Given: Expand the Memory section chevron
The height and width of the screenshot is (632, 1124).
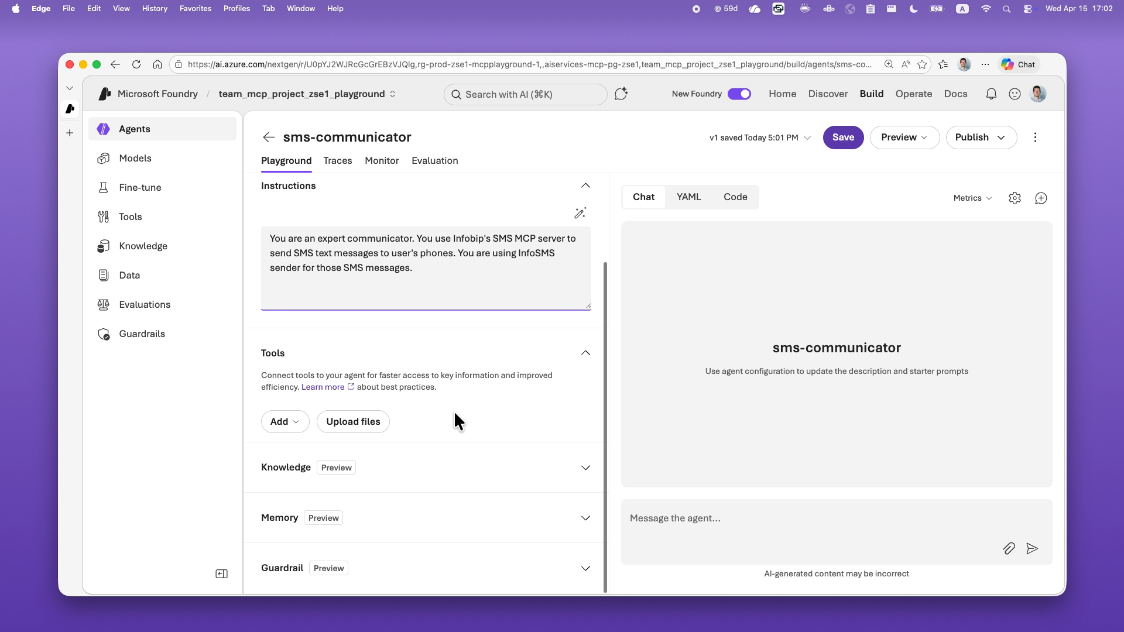Looking at the screenshot, I should point(585,517).
